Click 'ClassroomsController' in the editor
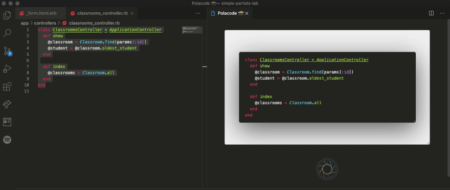The height and width of the screenshot is (190, 450). pos(78,30)
